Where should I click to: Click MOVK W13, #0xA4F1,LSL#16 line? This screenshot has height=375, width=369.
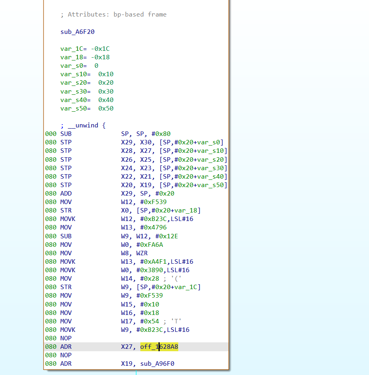tap(127, 261)
